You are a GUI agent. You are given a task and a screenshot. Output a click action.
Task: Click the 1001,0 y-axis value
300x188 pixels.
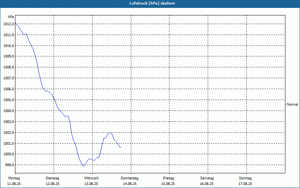9,144
